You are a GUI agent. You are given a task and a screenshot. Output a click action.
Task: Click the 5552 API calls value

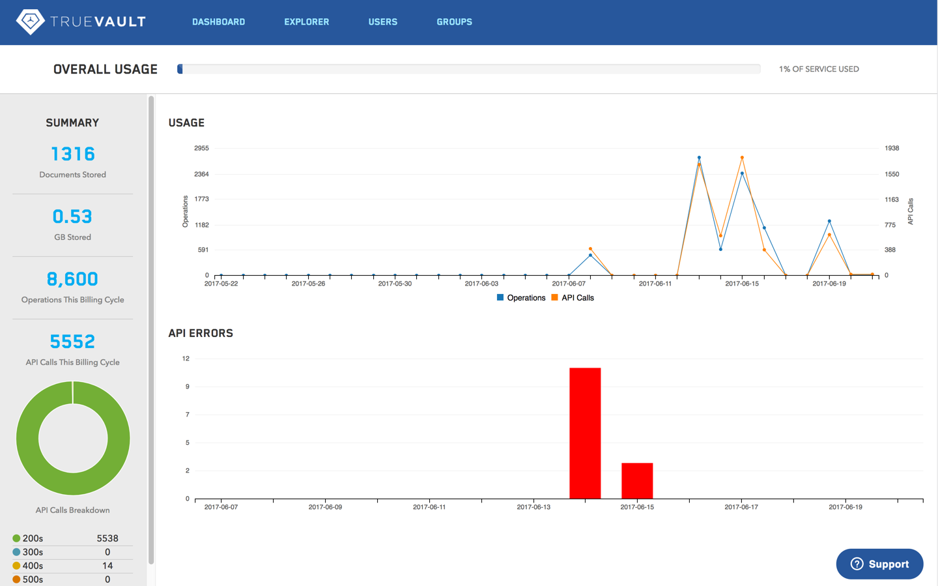72,342
